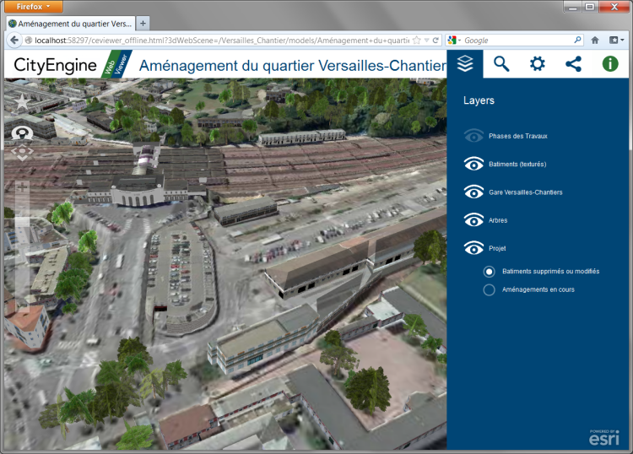Viewport: 633px width, 454px height.
Task: Go back with Firefox back arrow
Action: 14,40
